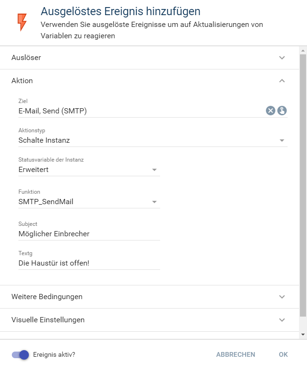
Task: Click the Subject text field
Action: [x=89, y=233]
